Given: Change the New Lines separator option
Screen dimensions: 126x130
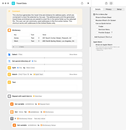Looking at the screenshot, I should pos(30,68).
